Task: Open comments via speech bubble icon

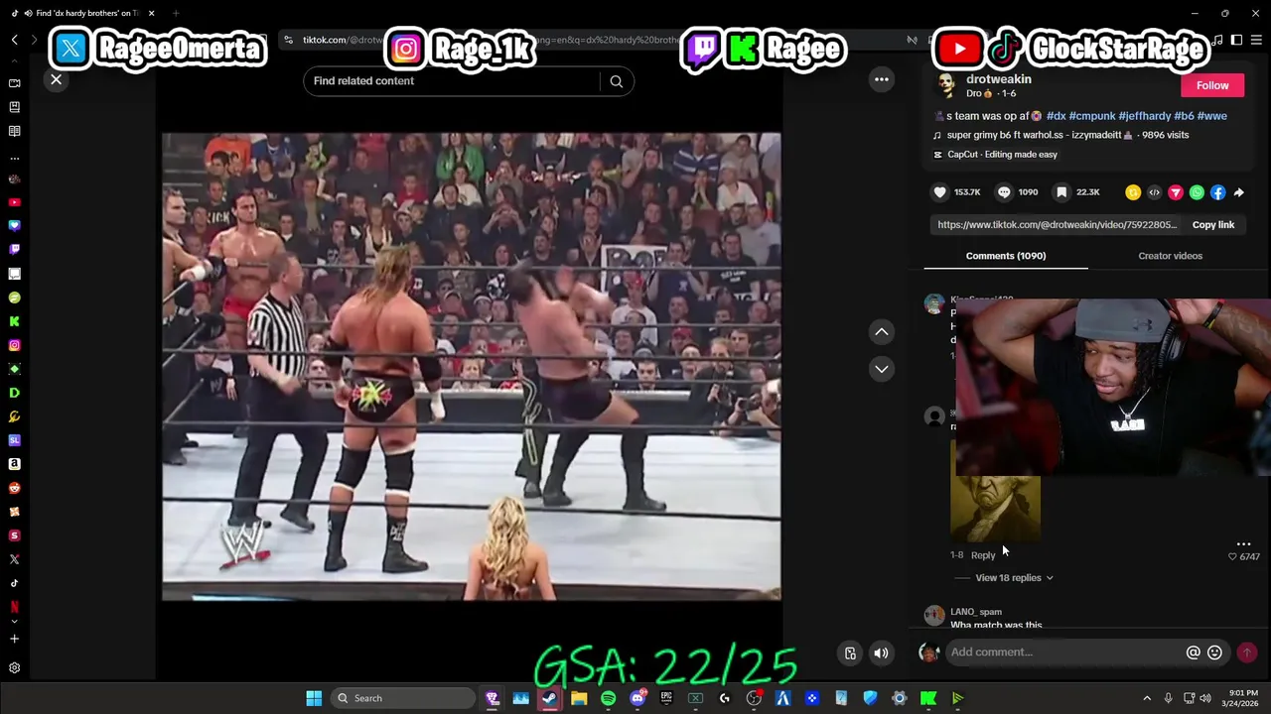Action: tap(1004, 192)
